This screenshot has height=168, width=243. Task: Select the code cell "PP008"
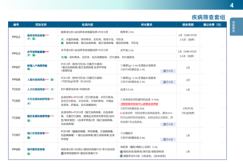pos(16,79)
